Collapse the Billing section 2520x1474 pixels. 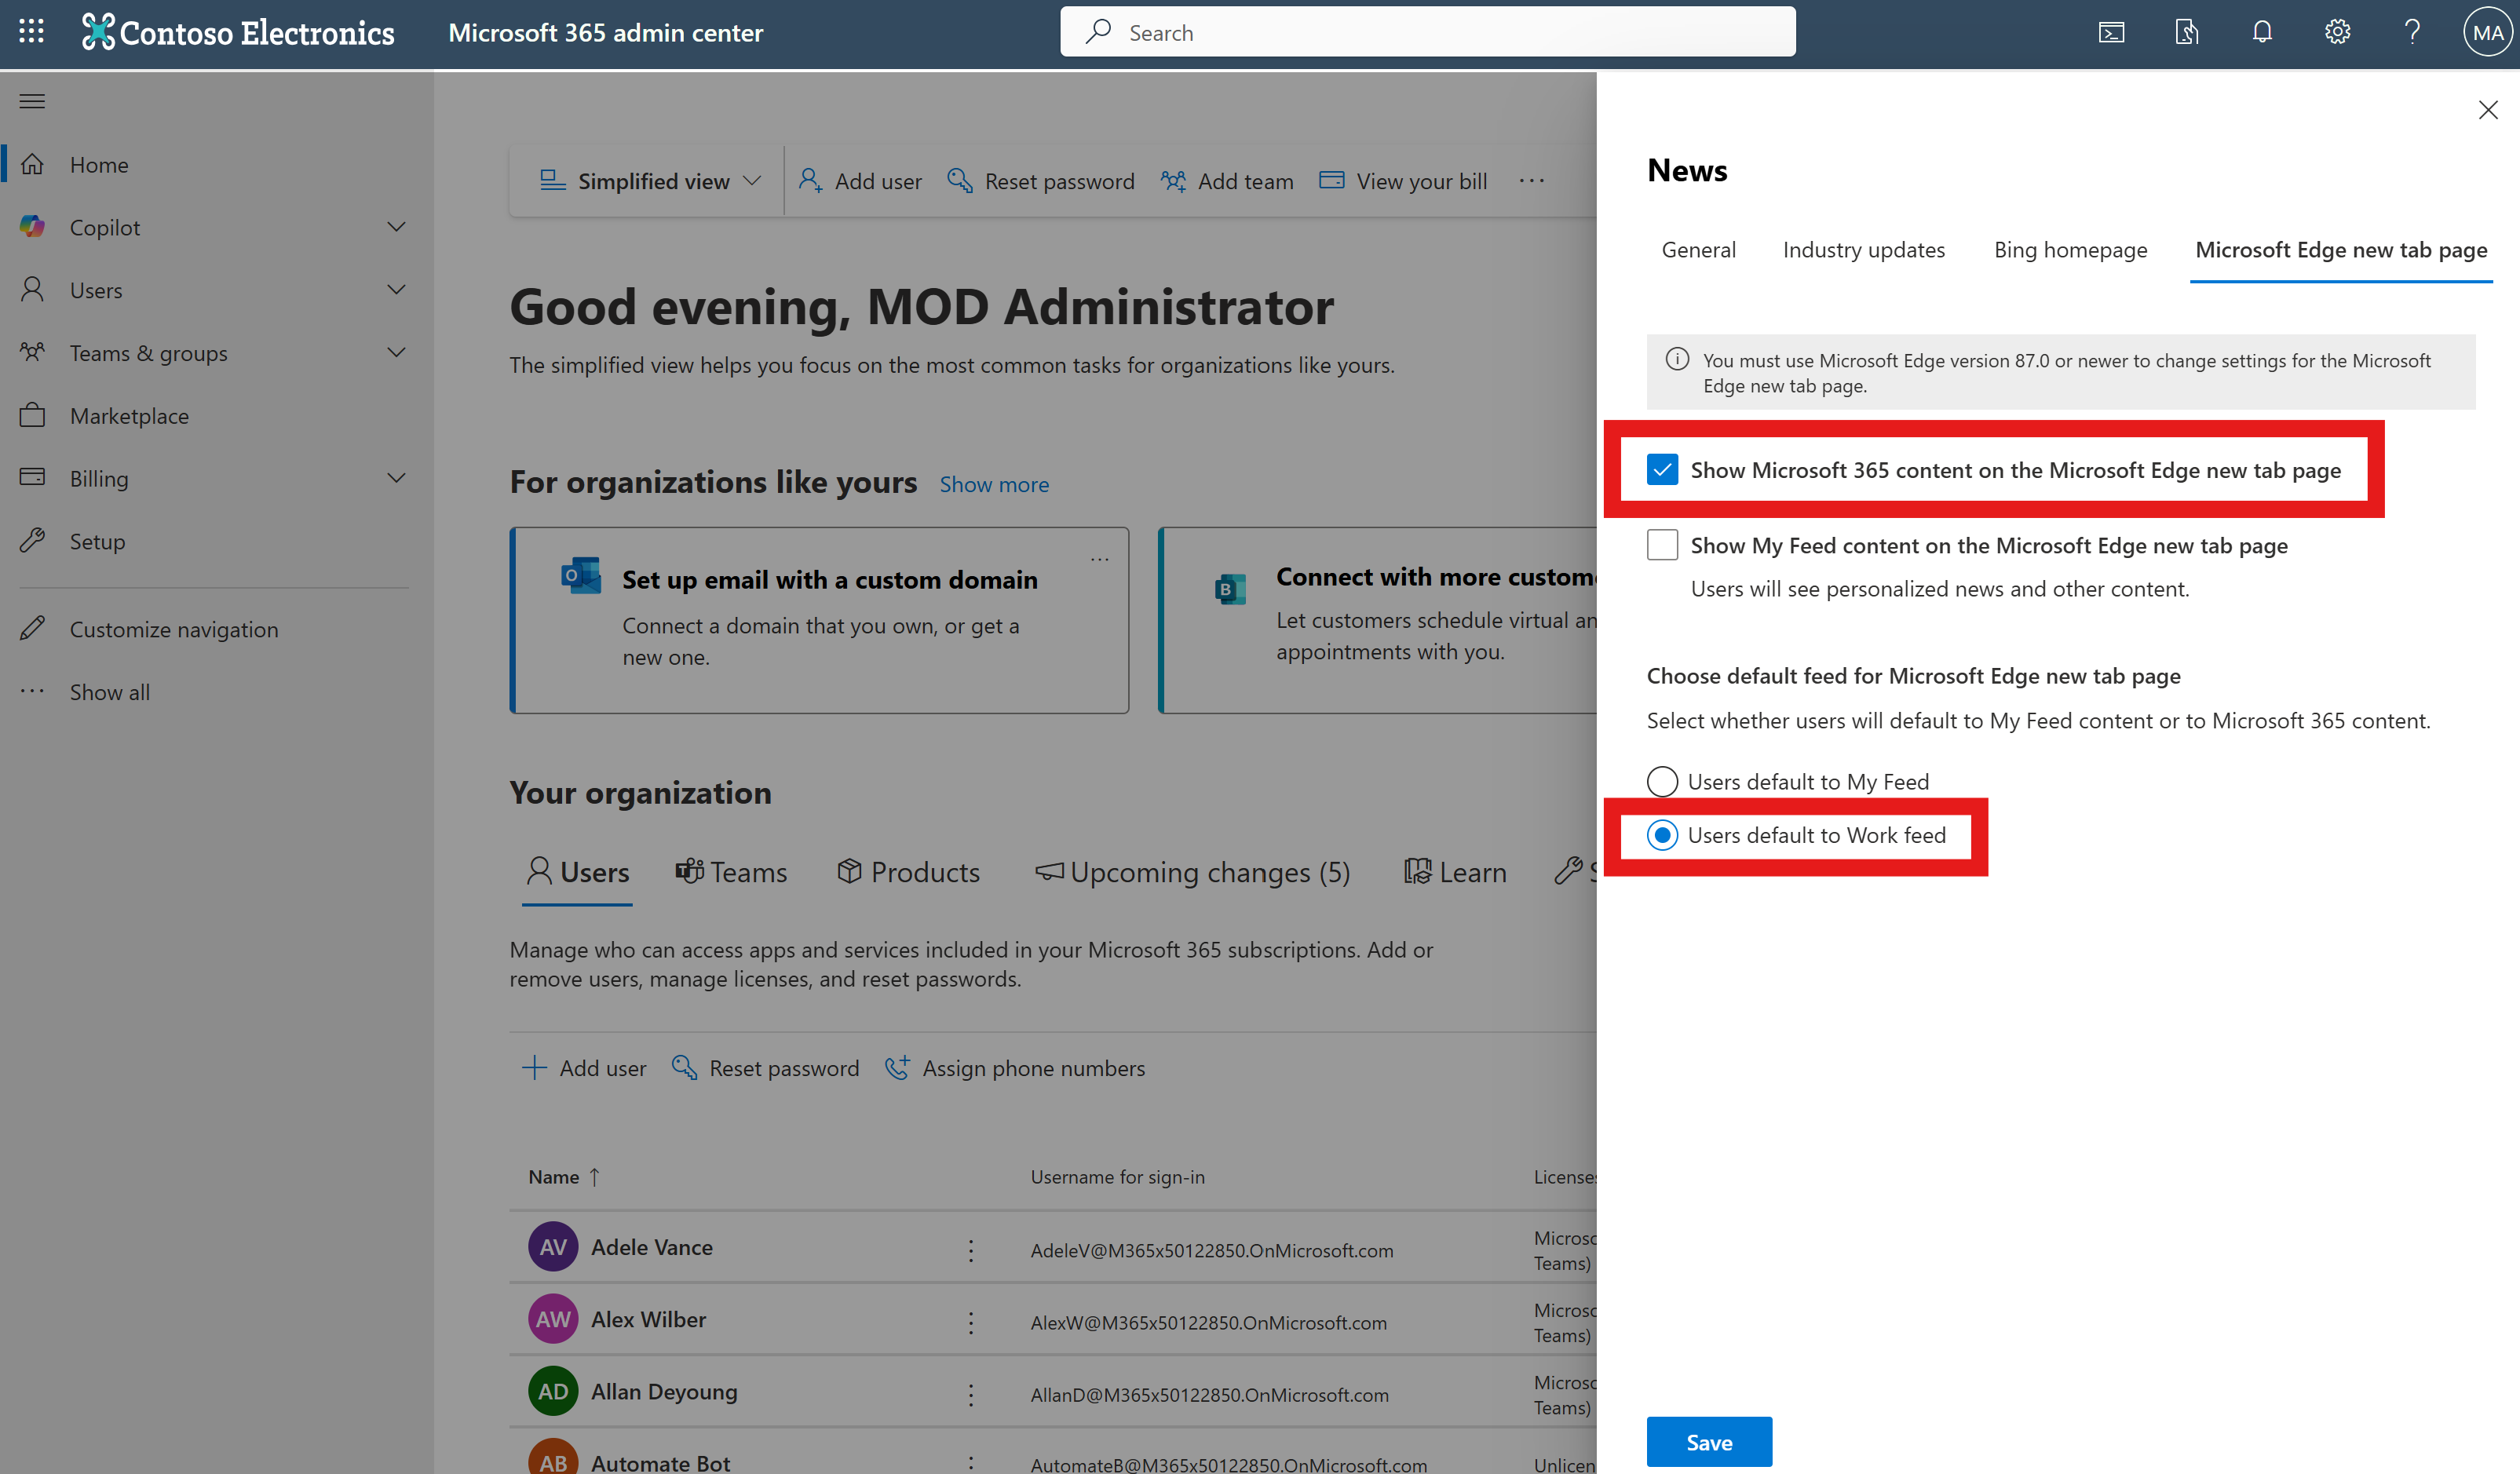397,478
